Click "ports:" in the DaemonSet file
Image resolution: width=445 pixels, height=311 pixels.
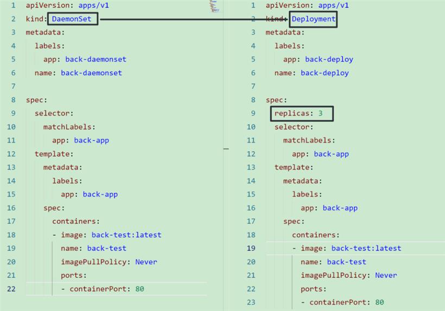tap(73, 275)
